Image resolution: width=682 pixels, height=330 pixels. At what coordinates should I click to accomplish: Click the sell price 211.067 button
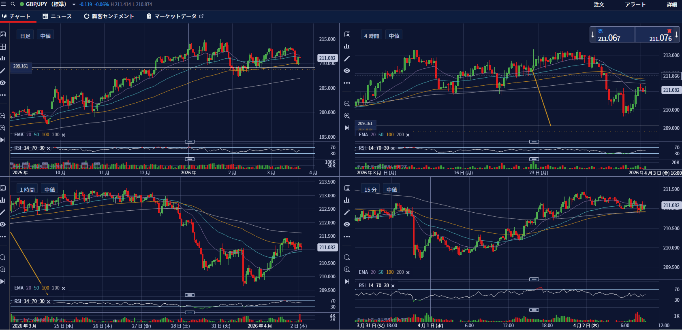click(612, 34)
